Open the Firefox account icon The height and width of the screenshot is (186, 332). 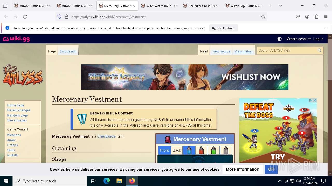click(x=307, y=17)
